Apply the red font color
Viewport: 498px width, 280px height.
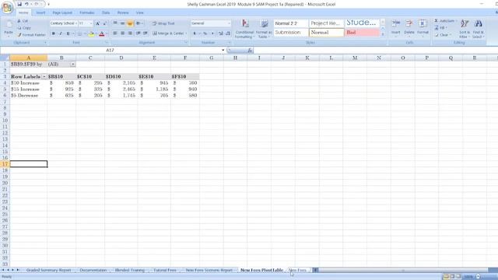coord(102,33)
